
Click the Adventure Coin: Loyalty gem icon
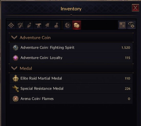(15, 58)
